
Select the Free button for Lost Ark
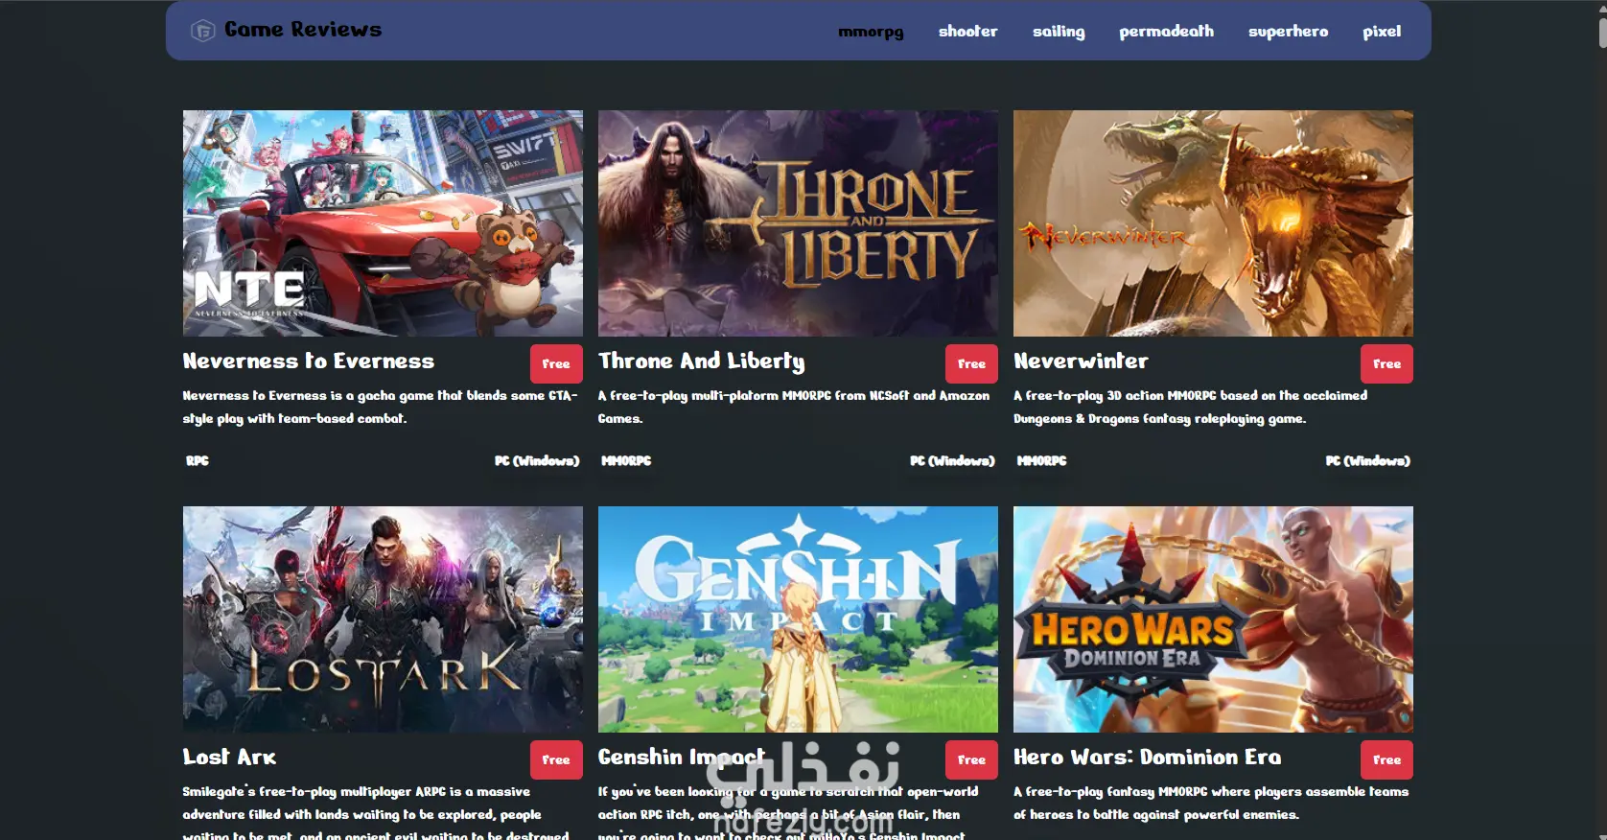(556, 759)
